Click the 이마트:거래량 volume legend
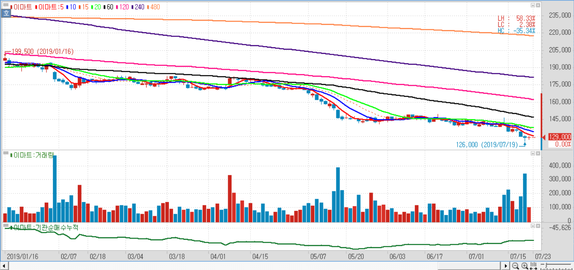The width and height of the screenshot is (574, 270). pos(31,155)
